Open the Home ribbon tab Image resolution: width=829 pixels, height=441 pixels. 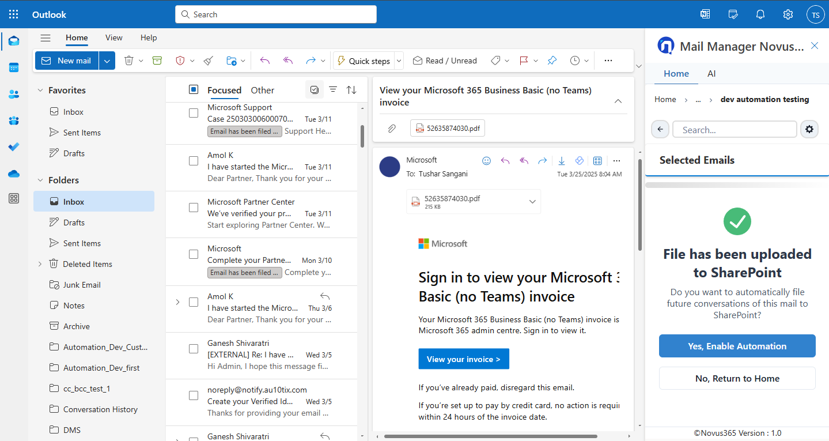(77, 37)
